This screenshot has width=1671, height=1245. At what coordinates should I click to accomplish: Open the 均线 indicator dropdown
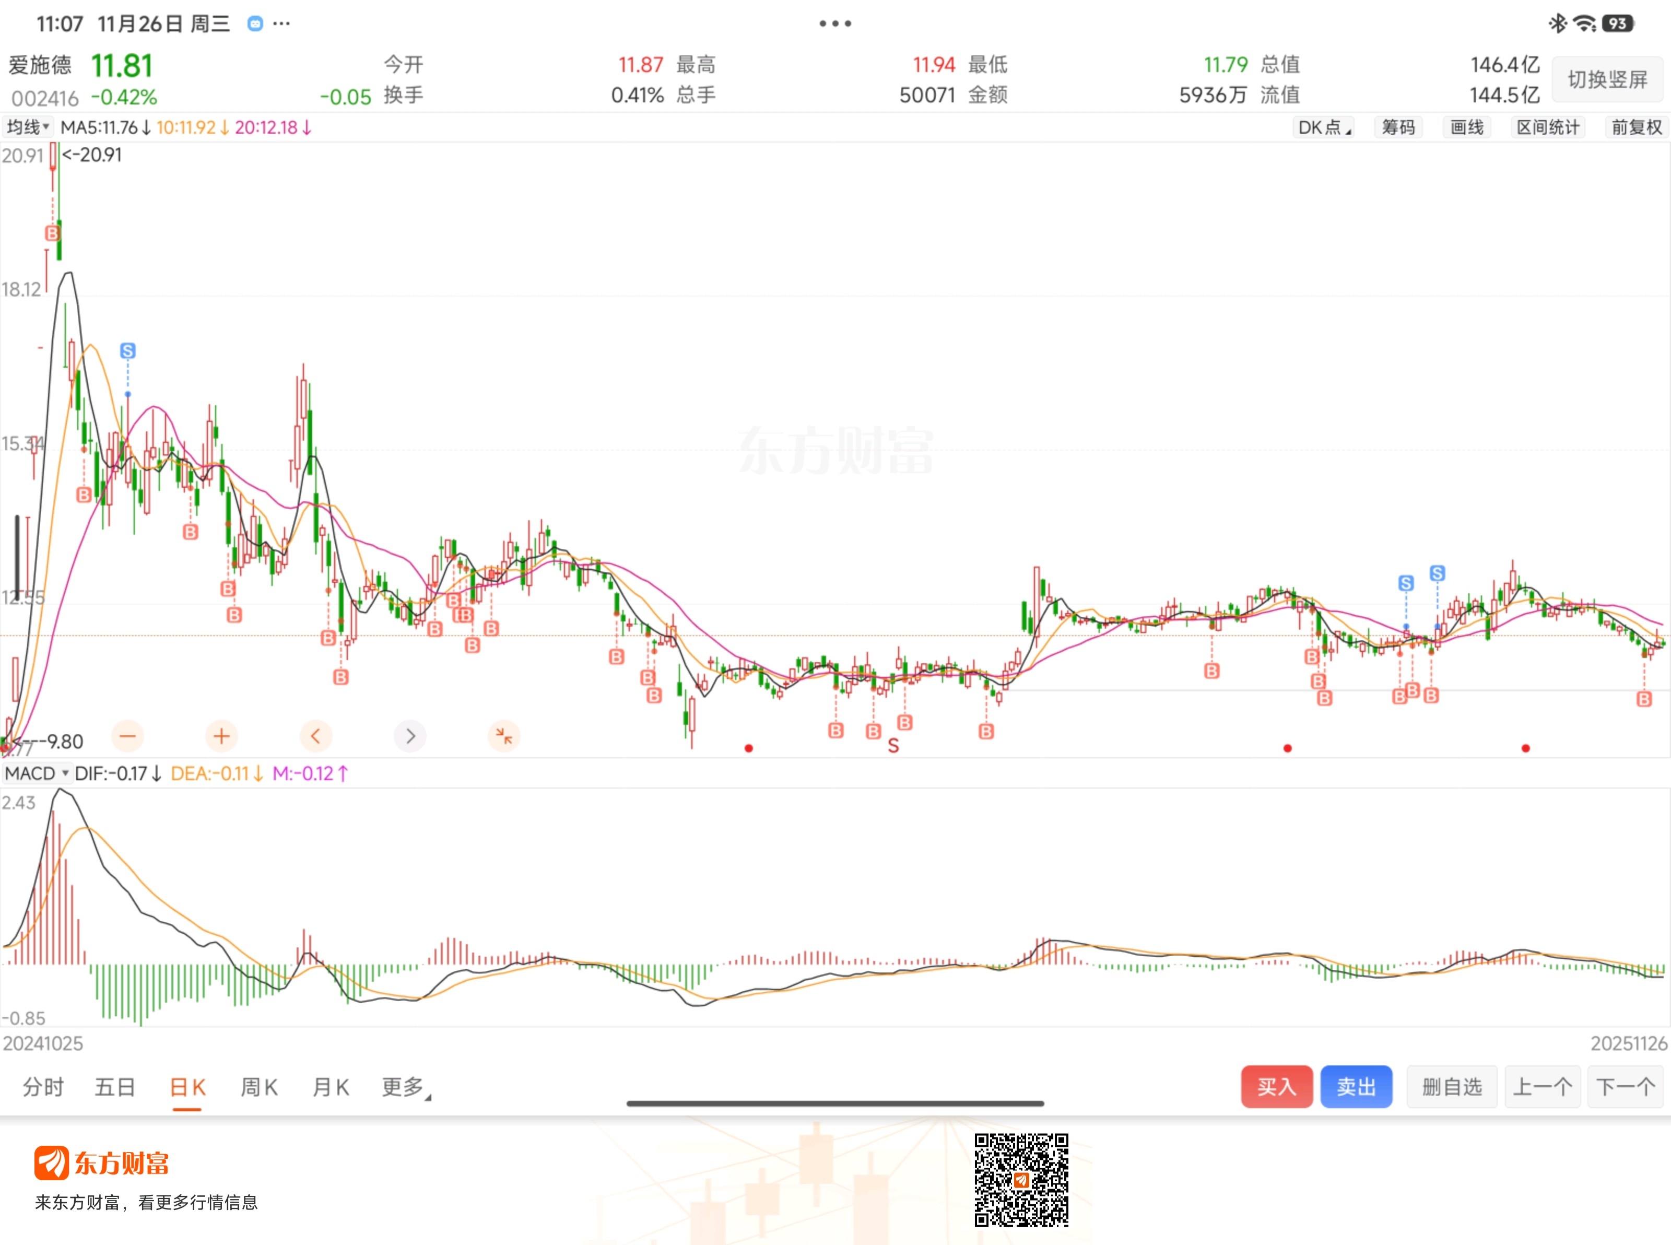(x=27, y=127)
